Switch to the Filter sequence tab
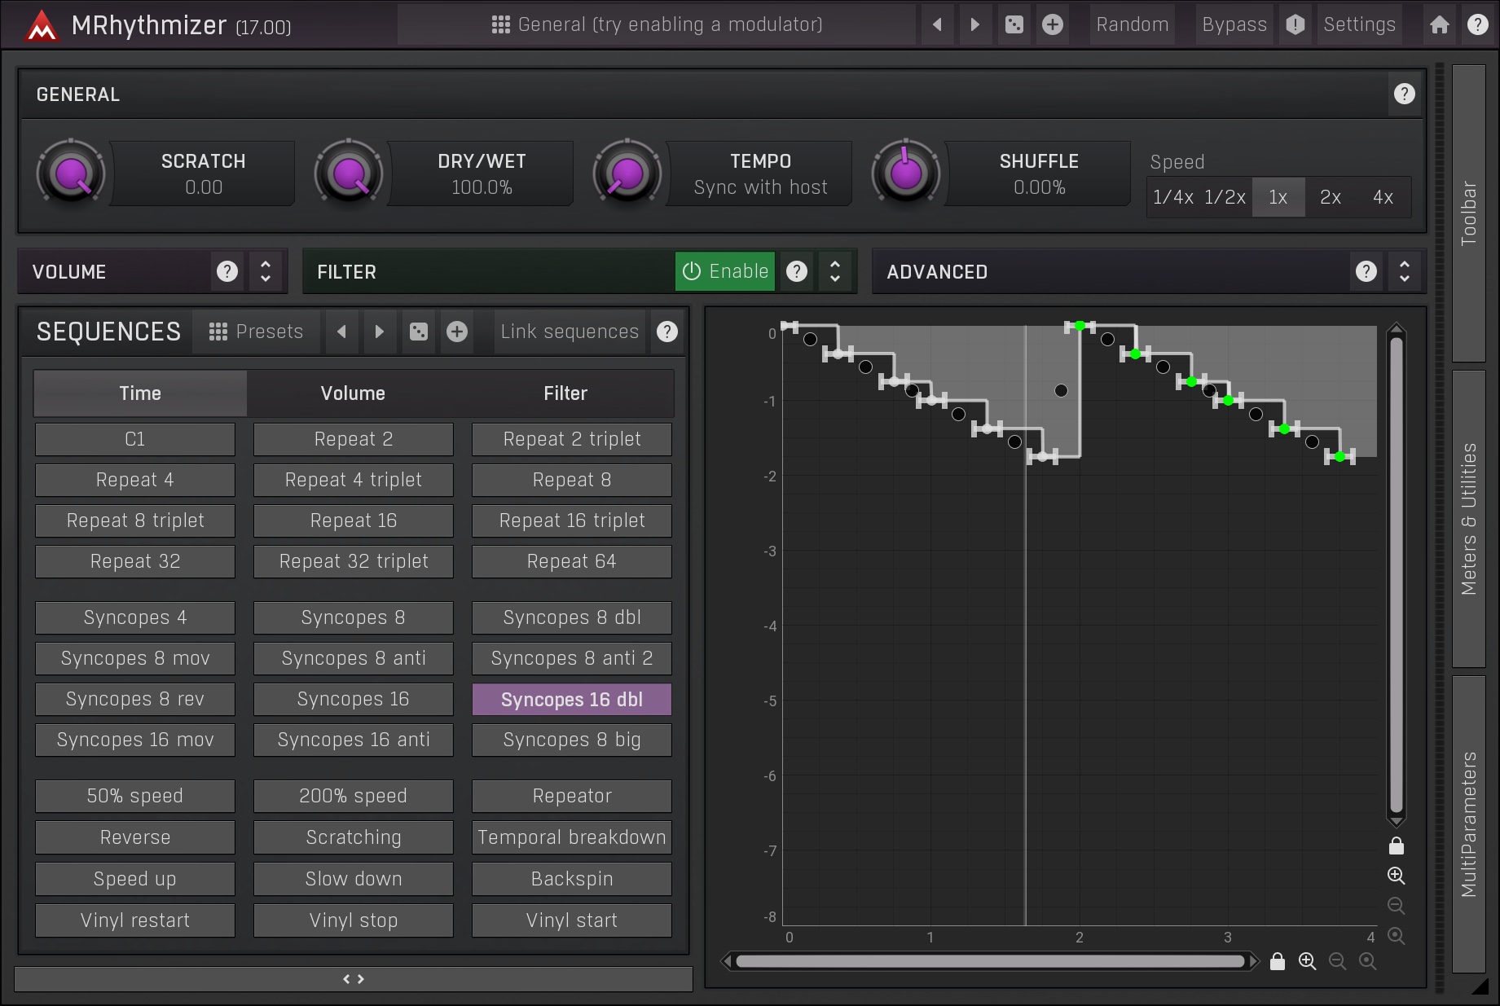The image size is (1500, 1006). (x=565, y=393)
